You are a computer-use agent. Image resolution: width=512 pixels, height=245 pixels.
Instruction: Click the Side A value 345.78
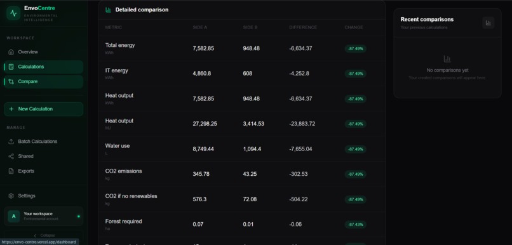pos(201,174)
